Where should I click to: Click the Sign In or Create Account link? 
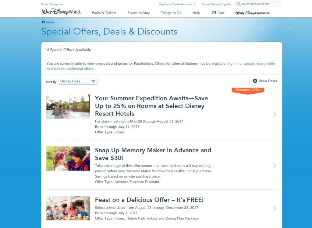[x=175, y=4]
